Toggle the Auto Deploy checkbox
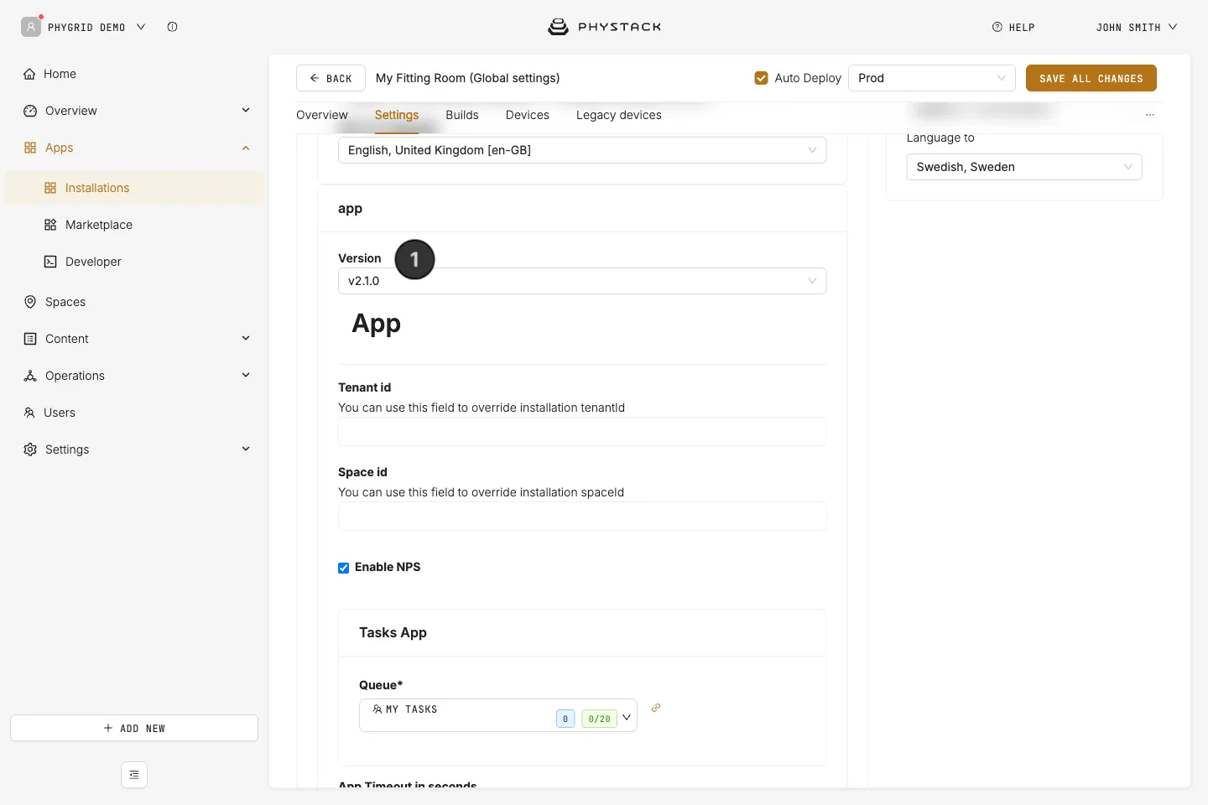Screen dimensions: 1208x805 click(761, 78)
